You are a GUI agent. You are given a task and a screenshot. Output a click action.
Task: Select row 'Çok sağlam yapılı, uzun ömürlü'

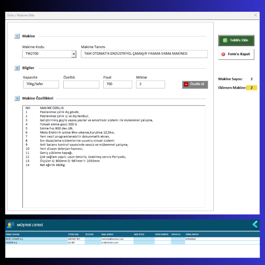coord(113,157)
